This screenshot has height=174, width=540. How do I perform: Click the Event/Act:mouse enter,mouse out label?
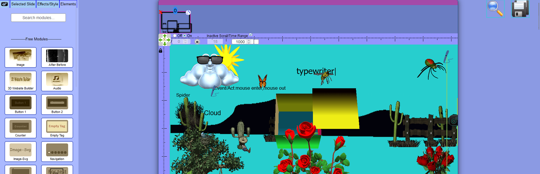[250, 88]
